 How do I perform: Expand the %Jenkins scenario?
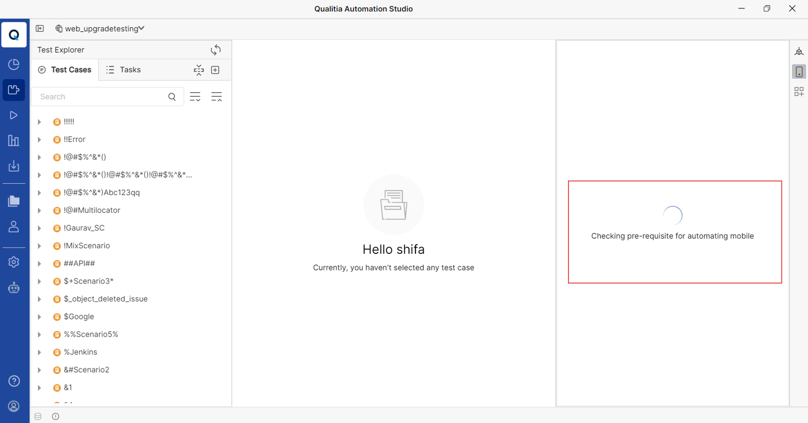pyautogui.click(x=40, y=352)
